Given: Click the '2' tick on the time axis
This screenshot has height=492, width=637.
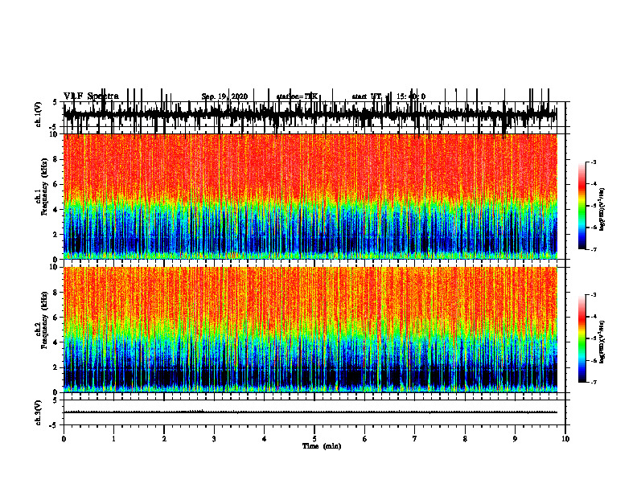Looking at the screenshot, I should point(164,439).
